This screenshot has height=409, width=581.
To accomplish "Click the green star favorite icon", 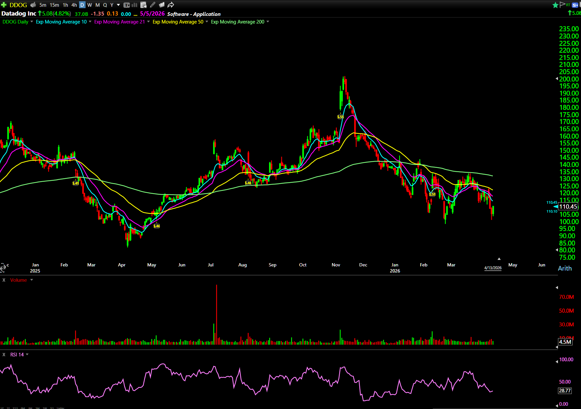I will 555,5.
